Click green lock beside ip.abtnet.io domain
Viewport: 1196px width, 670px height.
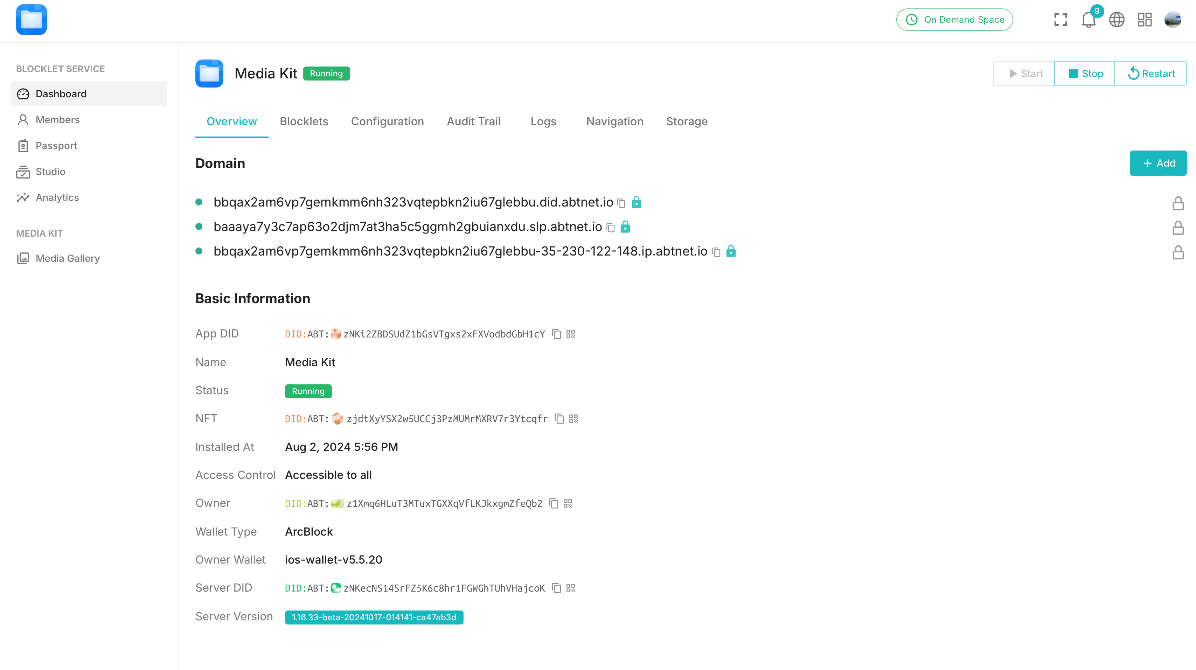pos(731,251)
